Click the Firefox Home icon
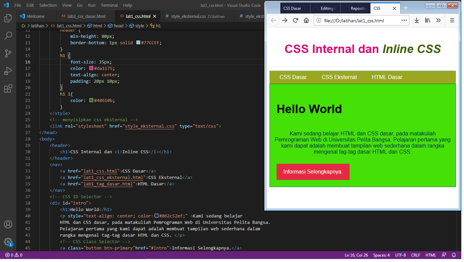The width and height of the screenshot is (464, 262). point(306,20)
